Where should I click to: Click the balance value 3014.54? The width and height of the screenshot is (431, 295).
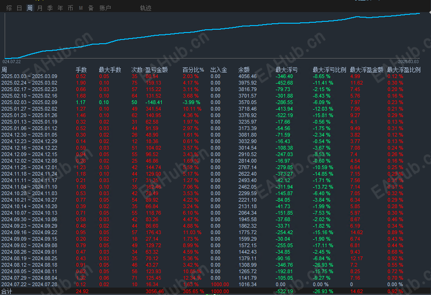(x=247, y=148)
